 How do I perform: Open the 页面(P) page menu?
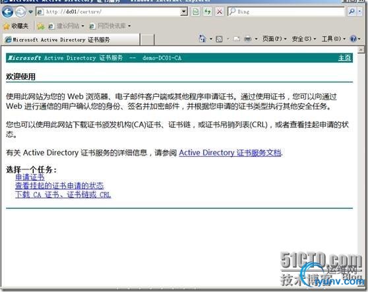[x=274, y=39]
